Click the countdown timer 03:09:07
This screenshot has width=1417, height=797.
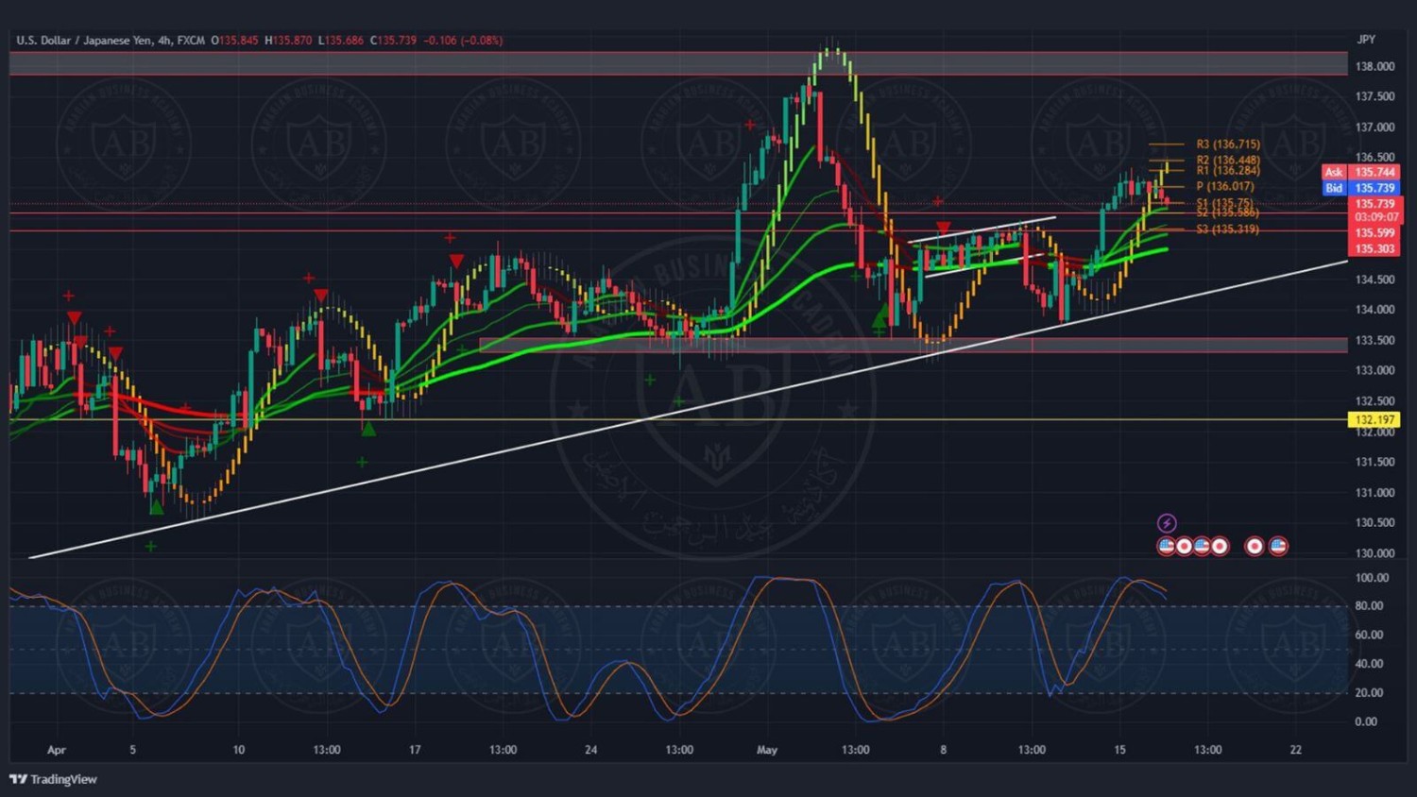point(1375,217)
